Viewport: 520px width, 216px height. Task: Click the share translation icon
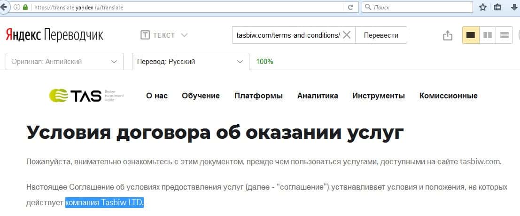tap(447, 35)
